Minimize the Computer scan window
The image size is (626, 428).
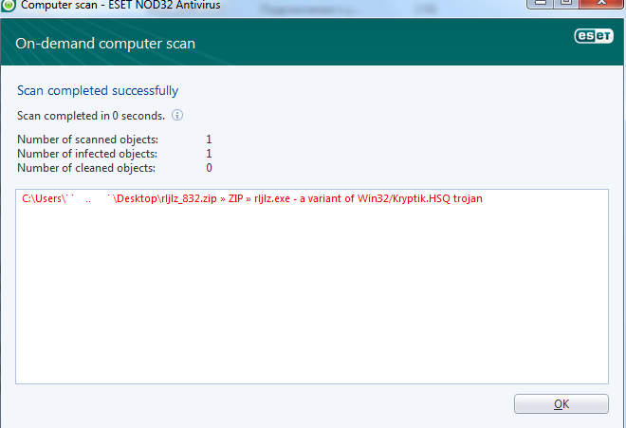click(x=541, y=3)
